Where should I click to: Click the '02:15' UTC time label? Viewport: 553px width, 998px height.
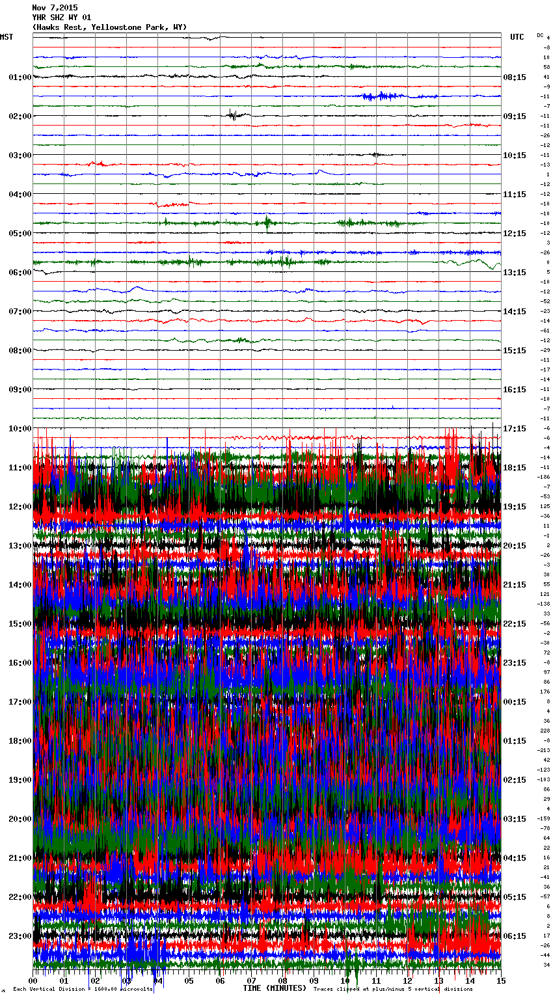pyautogui.click(x=515, y=780)
